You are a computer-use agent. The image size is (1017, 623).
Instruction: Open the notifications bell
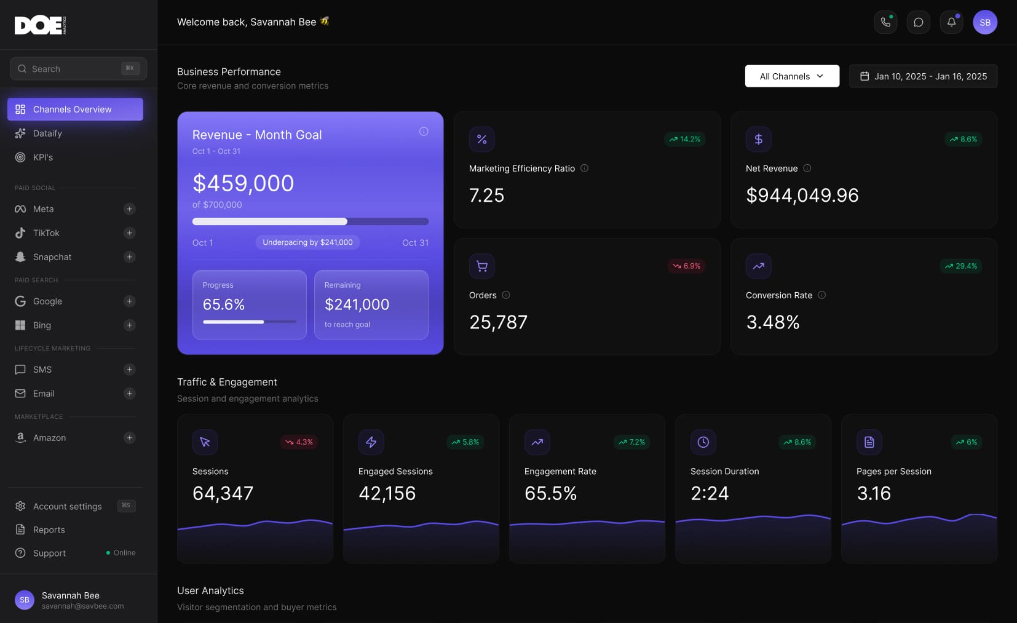tap(951, 22)
